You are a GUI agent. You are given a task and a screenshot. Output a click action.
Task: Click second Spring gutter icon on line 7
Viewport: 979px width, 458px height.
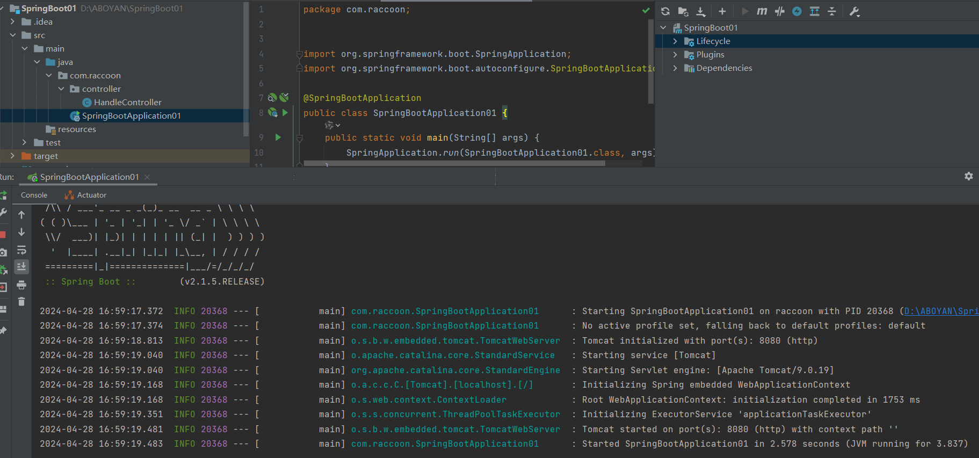coord(284,97)
